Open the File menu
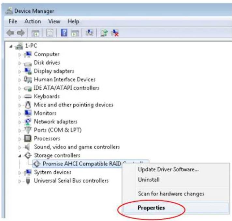Image resolution: width=232 pixels, height=221 pixels. point(13,21)
